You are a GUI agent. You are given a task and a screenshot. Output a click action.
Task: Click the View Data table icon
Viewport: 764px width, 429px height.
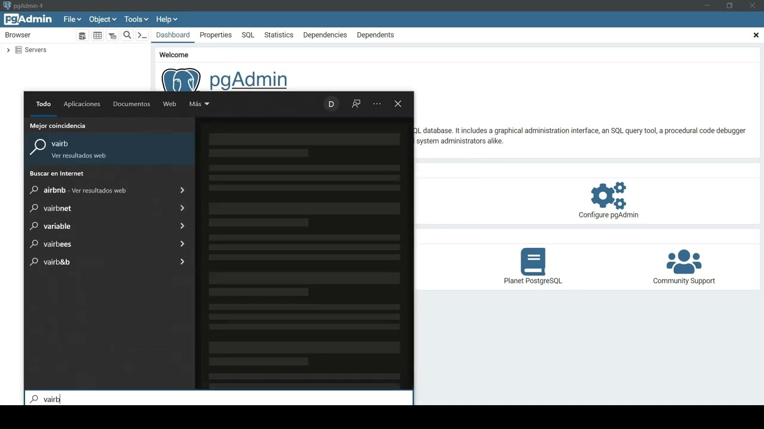(x=97, y=36)
